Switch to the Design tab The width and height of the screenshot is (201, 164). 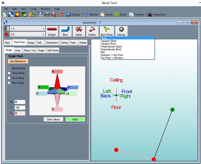pyautogui.click(x=31, y=42)
